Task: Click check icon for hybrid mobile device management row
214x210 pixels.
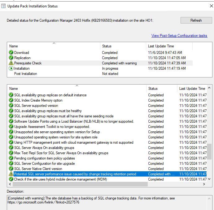Action: point(11,179)
